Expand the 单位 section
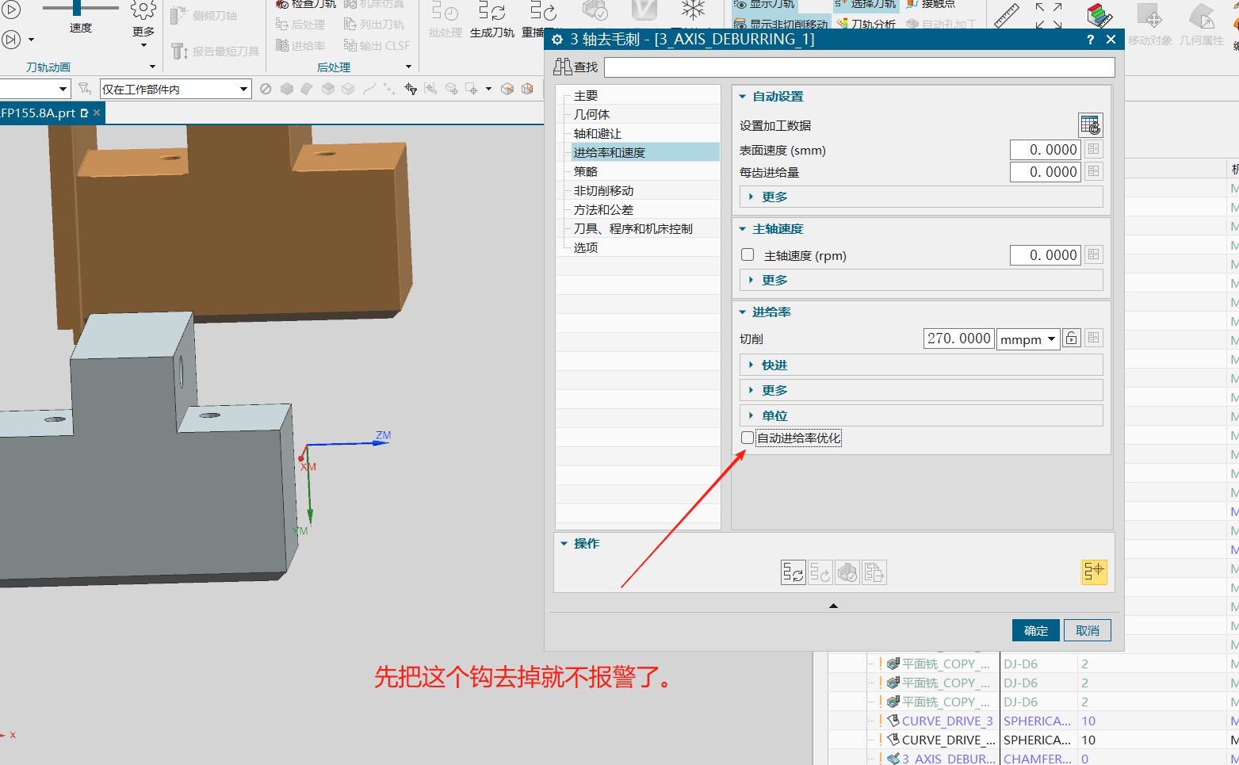1239x765 pixels. [920, 415]
